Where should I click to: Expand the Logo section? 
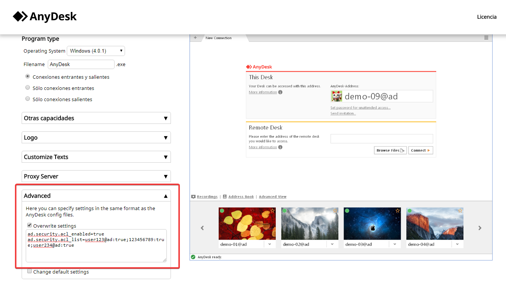(x=96, y=137)
